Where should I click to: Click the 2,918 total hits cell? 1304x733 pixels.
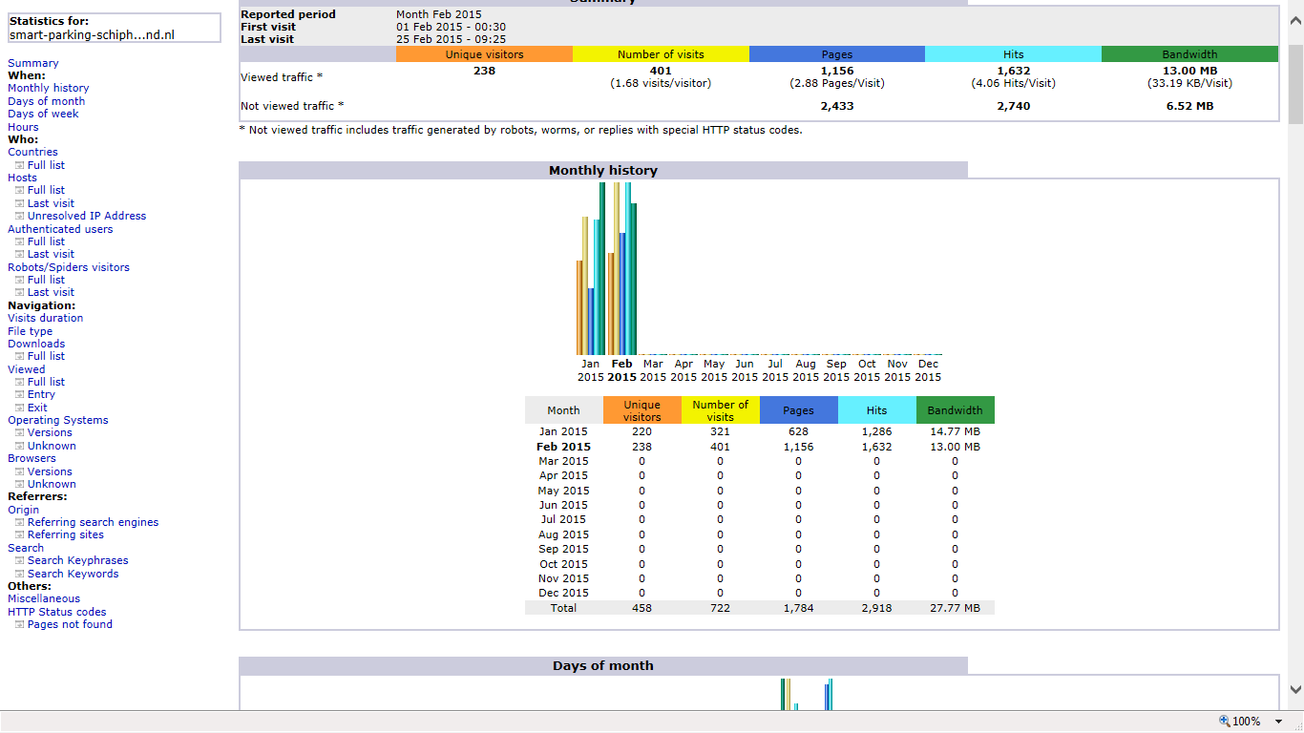pyautogui.click(x=876, y=608)
